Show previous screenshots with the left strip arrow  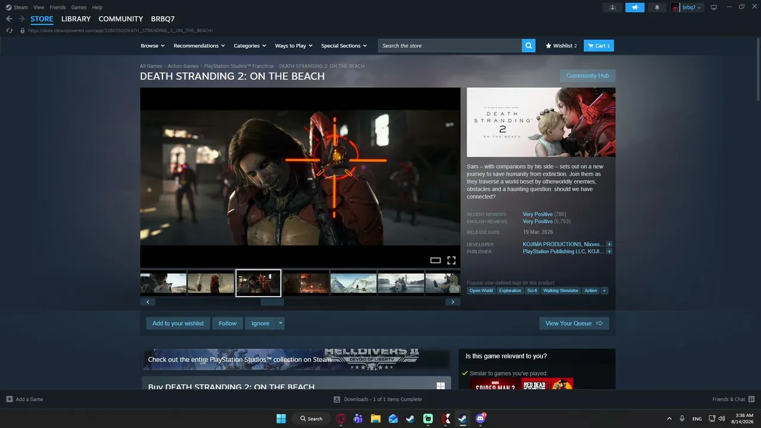tap(148, 302)
